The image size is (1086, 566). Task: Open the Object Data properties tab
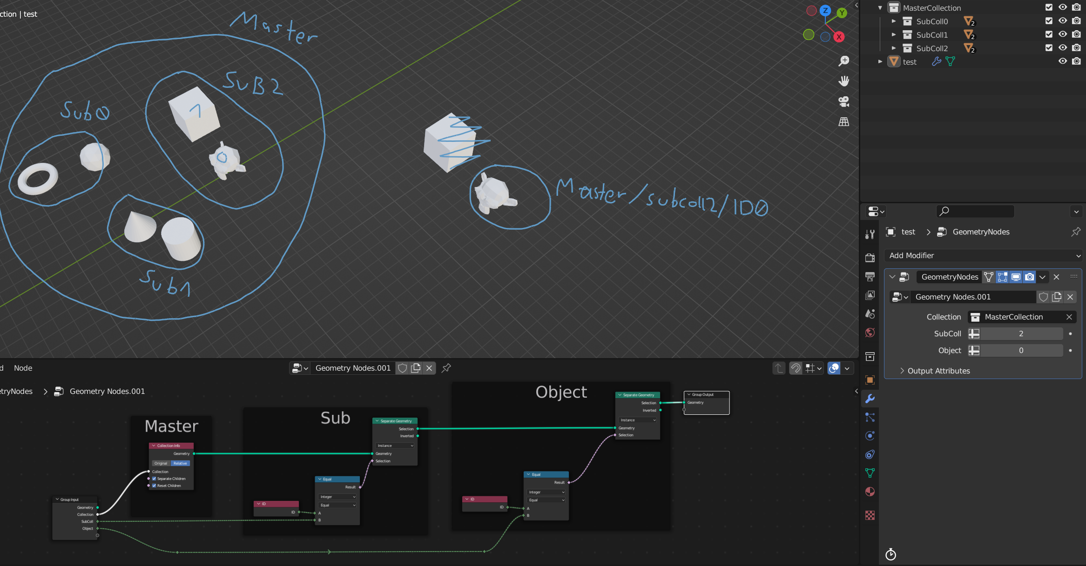click(870, 473)
